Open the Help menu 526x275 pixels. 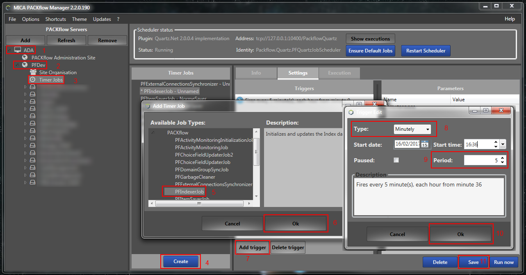[x=510, y=19]
